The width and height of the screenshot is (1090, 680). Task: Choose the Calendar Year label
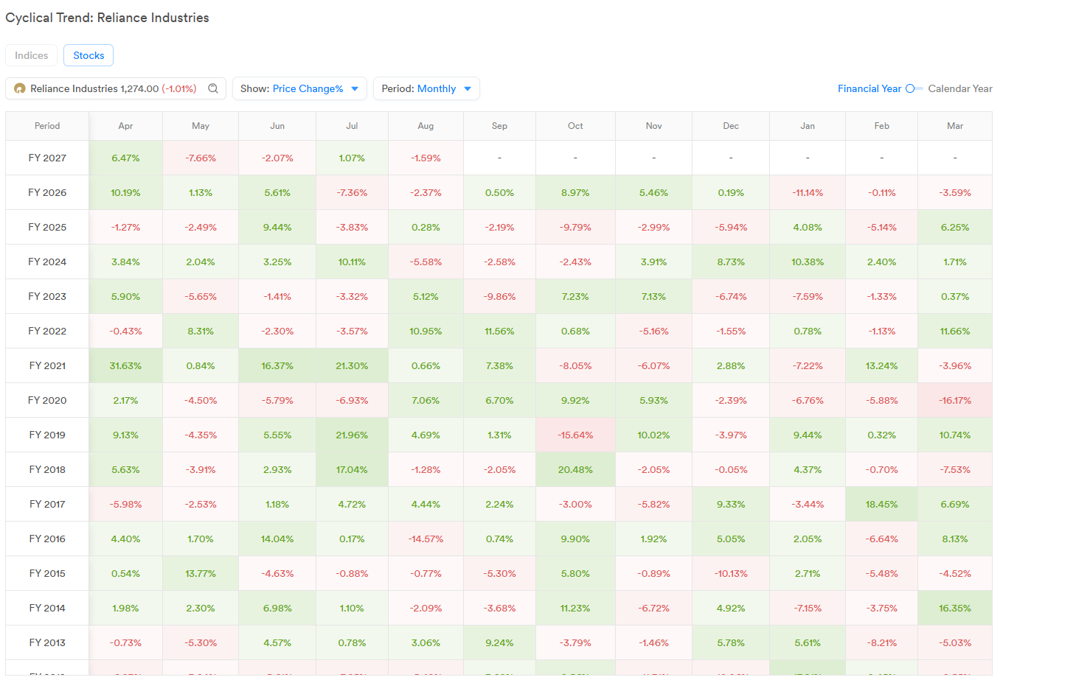tap(960, 88)
